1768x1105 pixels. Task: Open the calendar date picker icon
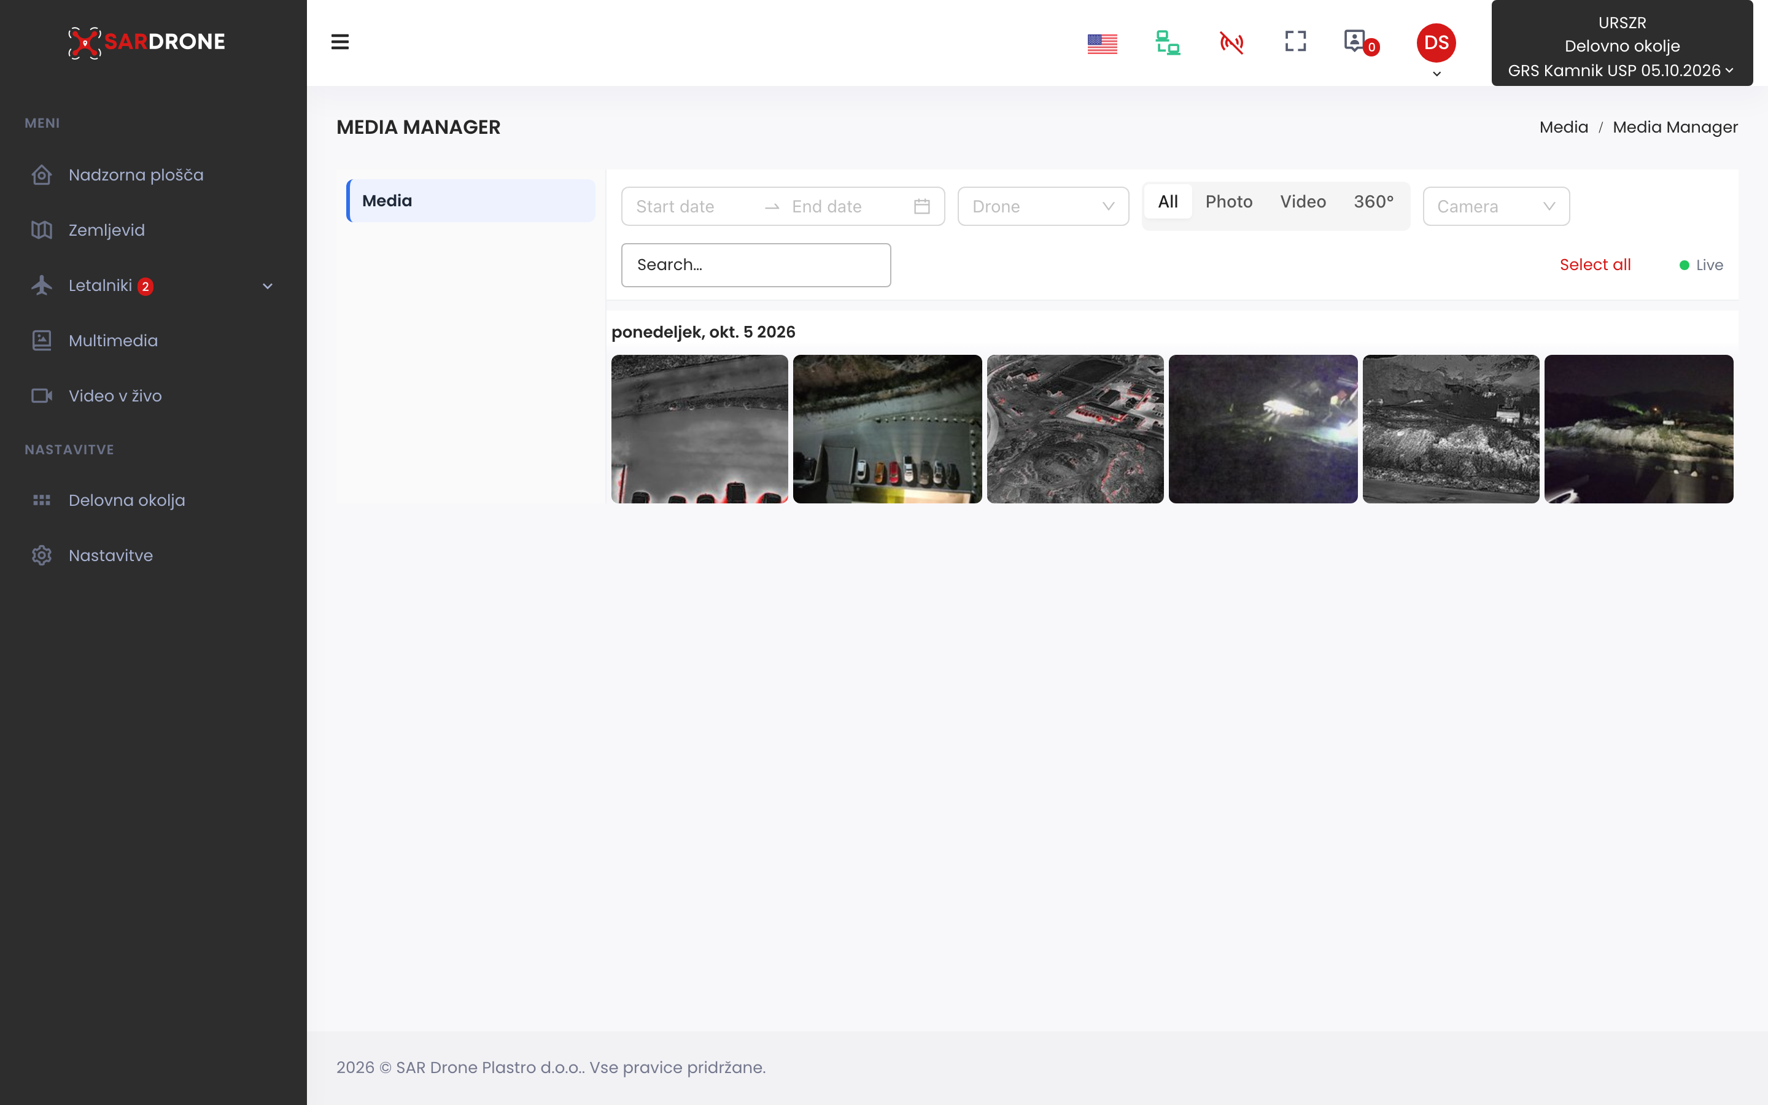pos(922,206)
